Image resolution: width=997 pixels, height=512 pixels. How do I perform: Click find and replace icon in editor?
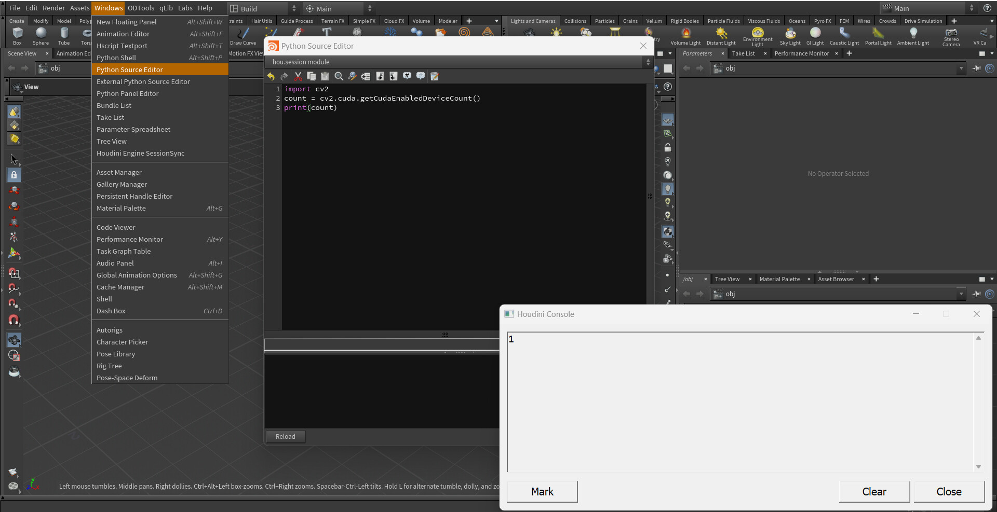[352, 76]
